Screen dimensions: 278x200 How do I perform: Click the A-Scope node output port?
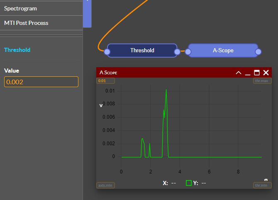point(258,51)
